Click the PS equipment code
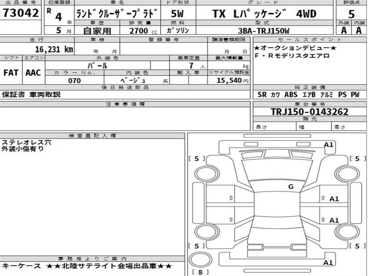 pos(342,95)
